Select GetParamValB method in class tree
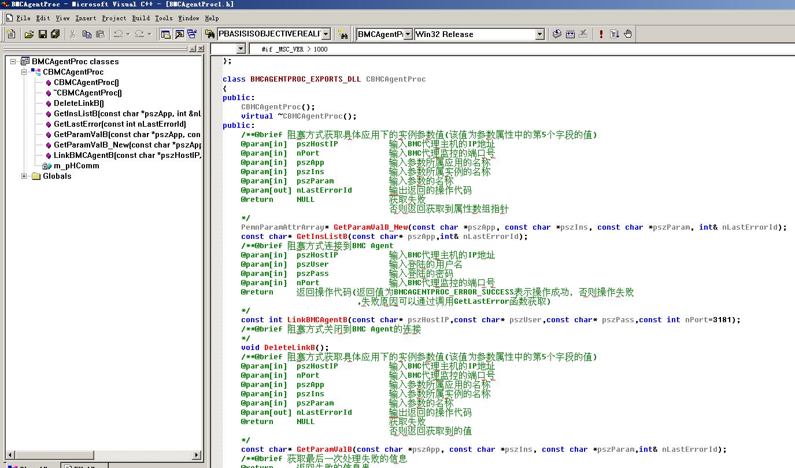This screenshot has width=795, height=468. (x=127, y=134)
